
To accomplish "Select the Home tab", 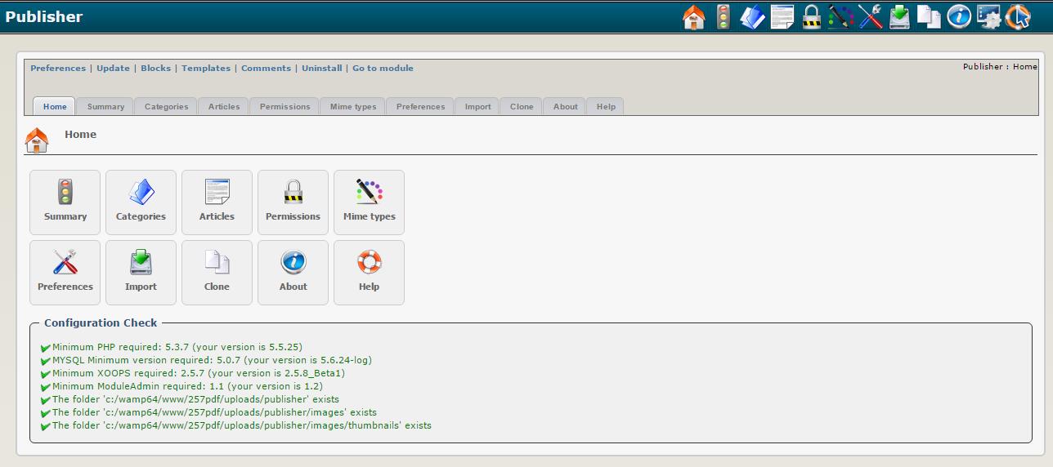I will [55, 106].
